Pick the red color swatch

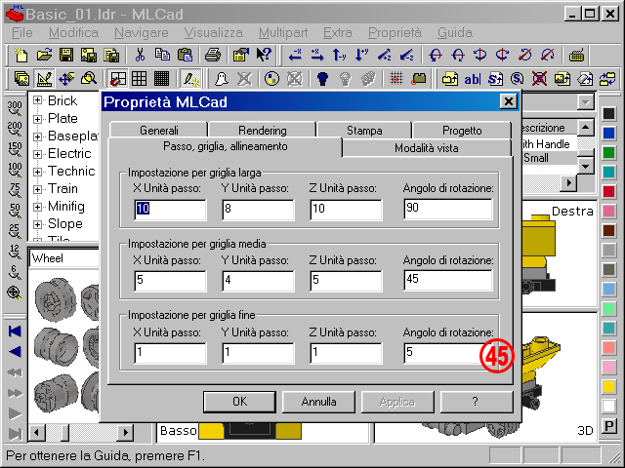(x=608, y=192)
